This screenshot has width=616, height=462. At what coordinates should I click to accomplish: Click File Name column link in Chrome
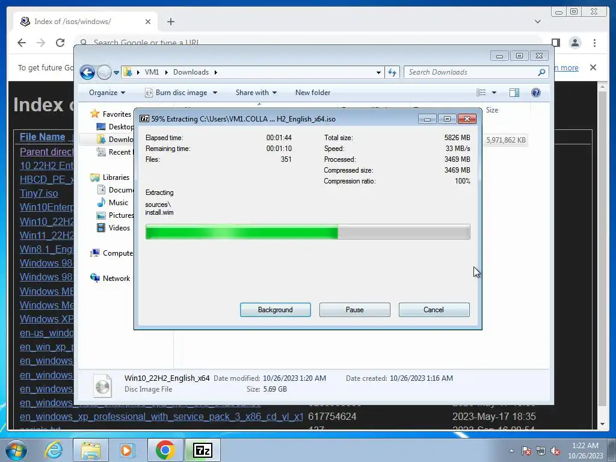[43, 137]
